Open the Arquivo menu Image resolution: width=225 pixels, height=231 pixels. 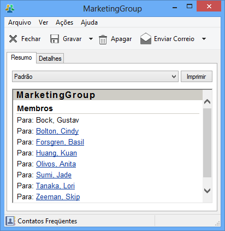pos(20,22)
